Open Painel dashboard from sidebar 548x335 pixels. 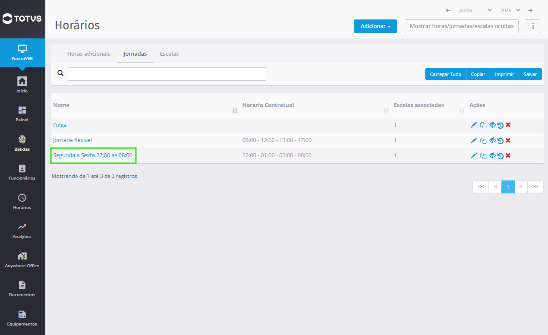tap(22, 114)
